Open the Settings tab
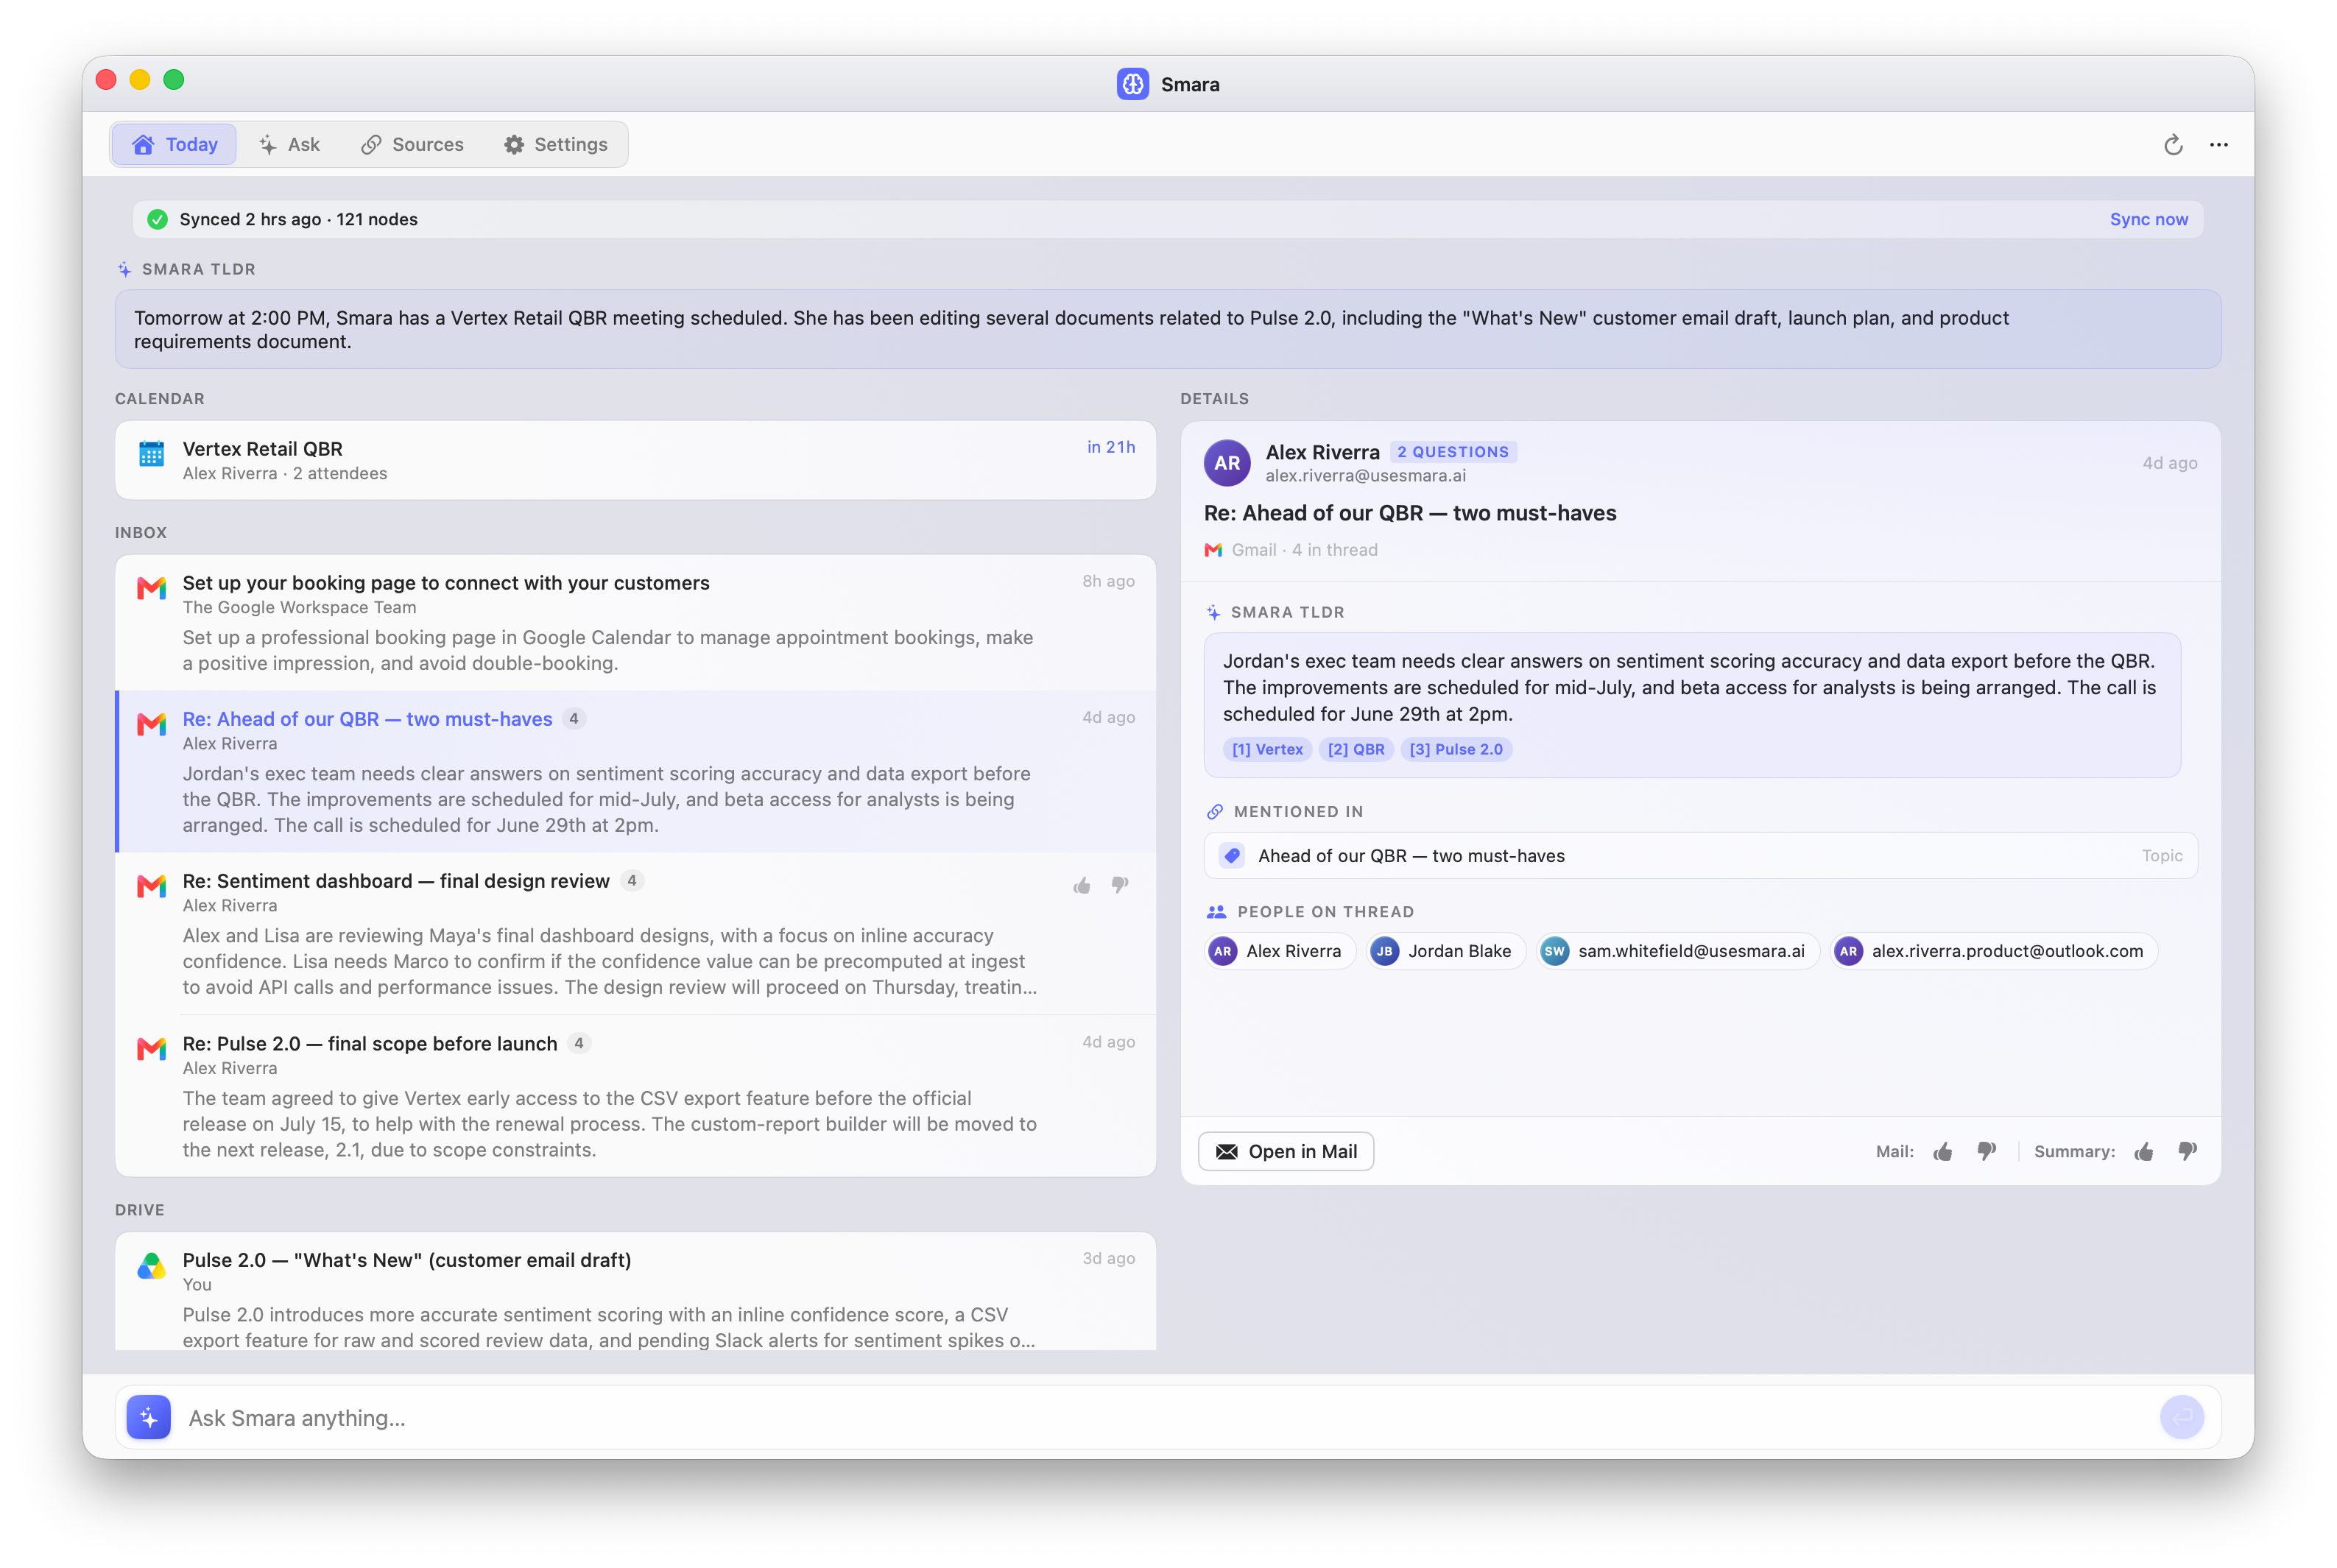 point(555,145)
